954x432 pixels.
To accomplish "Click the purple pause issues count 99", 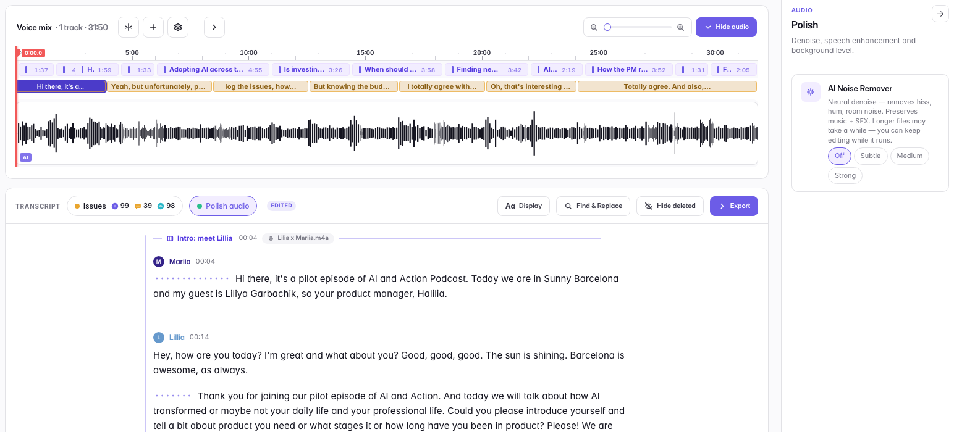I will pyautogui.click(x=120, y=206).
